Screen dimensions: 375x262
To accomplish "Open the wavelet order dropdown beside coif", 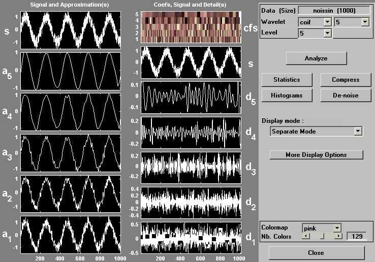I will 352,22.
